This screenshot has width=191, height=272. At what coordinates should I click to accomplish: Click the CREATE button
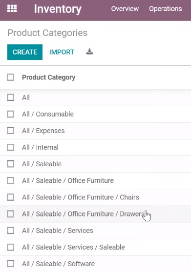point(25,52)
